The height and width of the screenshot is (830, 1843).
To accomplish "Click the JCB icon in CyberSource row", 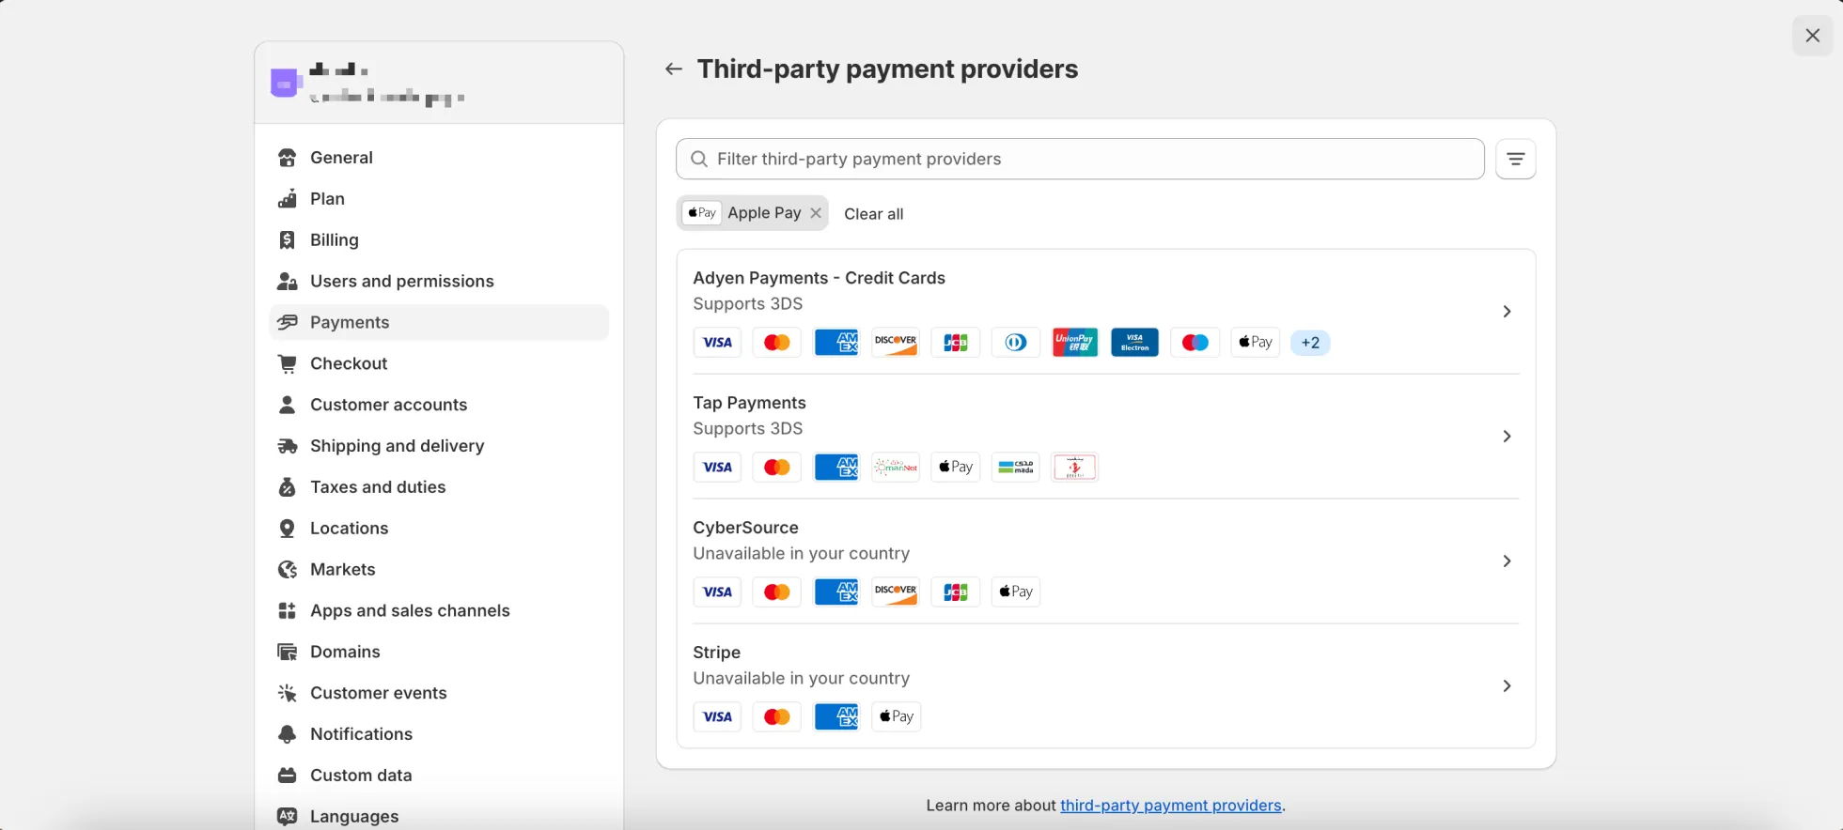I will click(x=956, y=592).
